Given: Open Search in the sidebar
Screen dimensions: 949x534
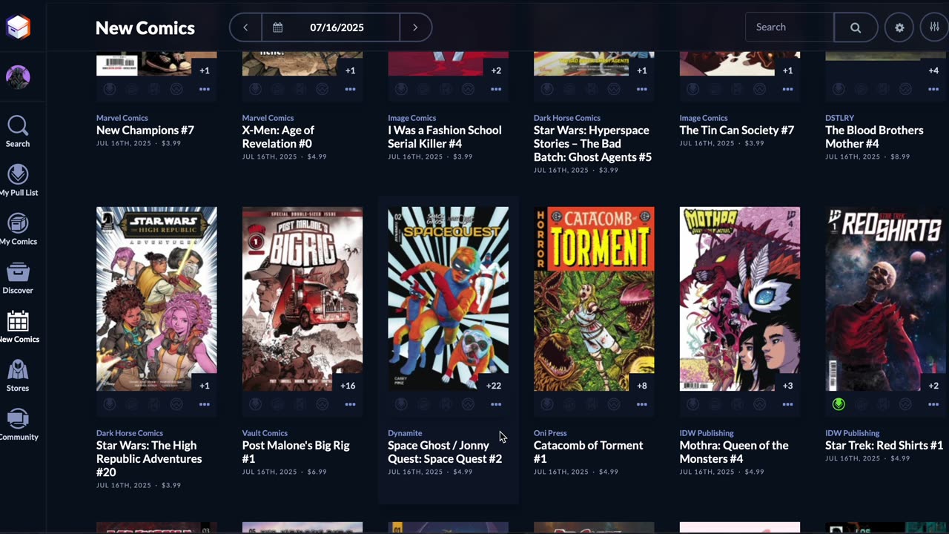Looking at the screenshot, I should [x=18, y=132].
